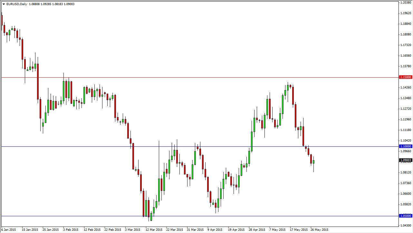Click the 1.07360 price axis label
Viewport: 413px width, 233px height.
[x=406, y=183]
